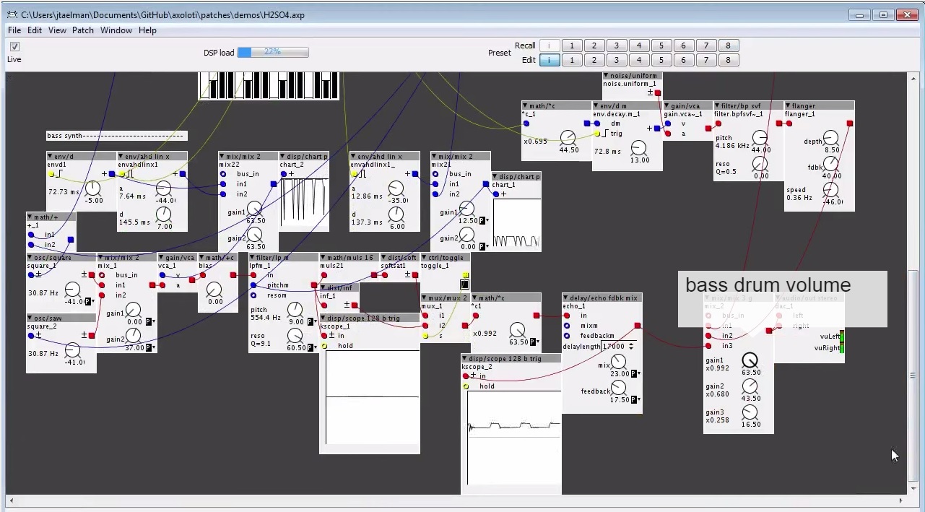Click envd1 yellow trigger inlet
This screenshot has width=925, height=512.
51,174
